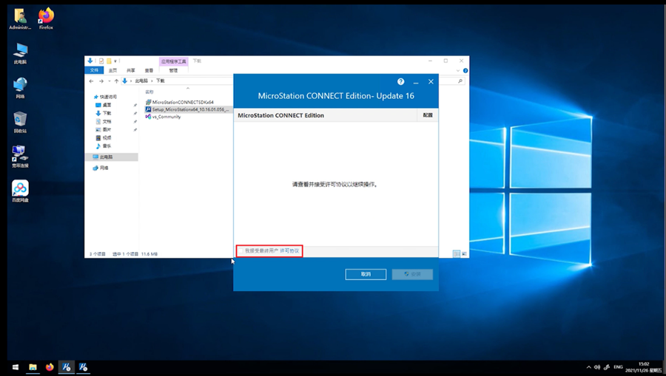666x376 pixels.
Task: Click the properties icon in Quick Access Toolbar
Action: tap(101, 61)
